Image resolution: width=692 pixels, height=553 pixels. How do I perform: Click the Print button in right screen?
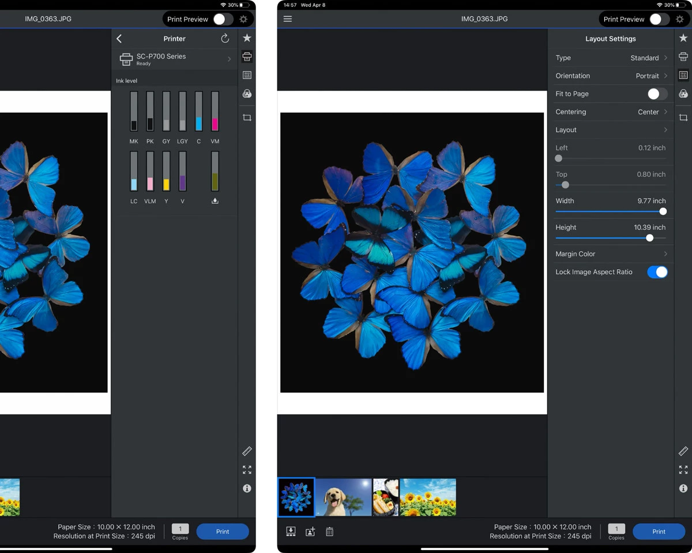click(659, 532)
